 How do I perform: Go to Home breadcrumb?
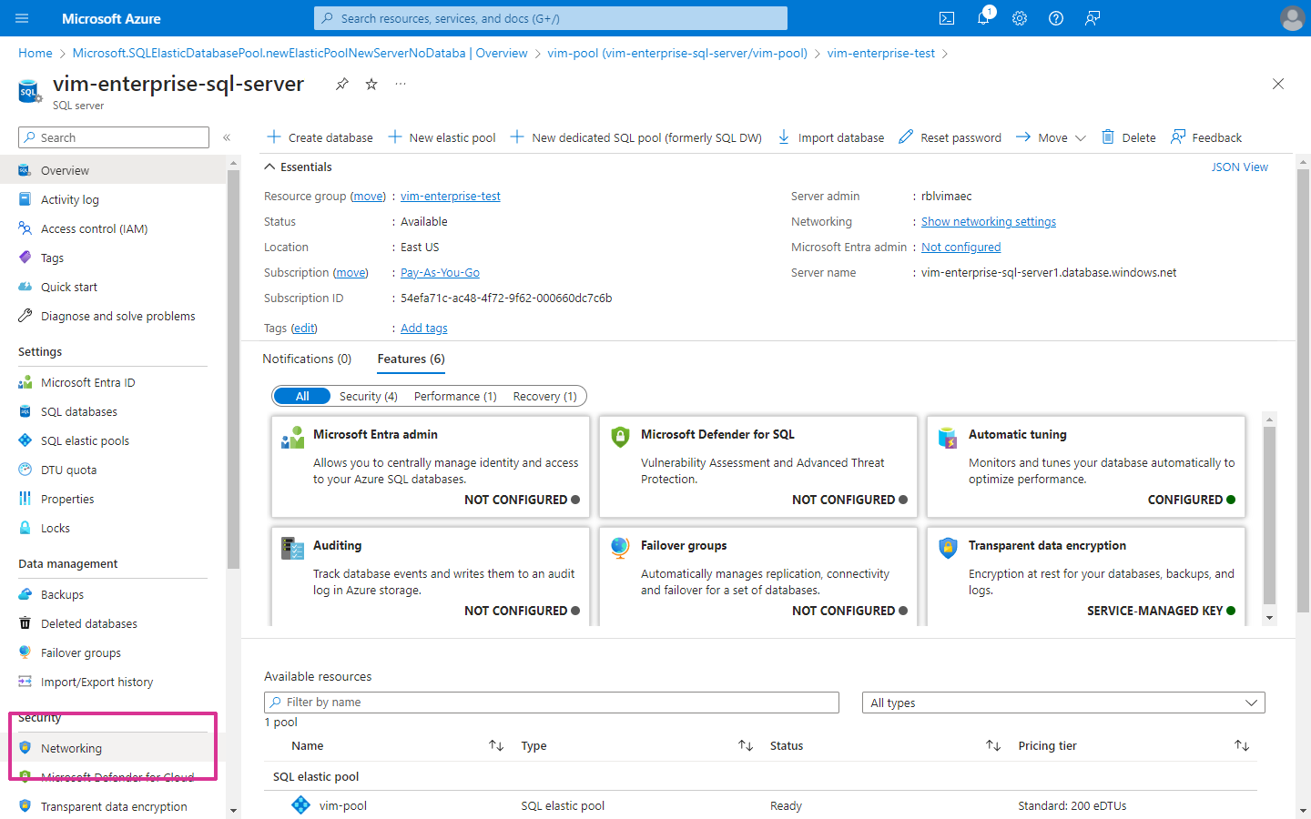coord(36,53)
